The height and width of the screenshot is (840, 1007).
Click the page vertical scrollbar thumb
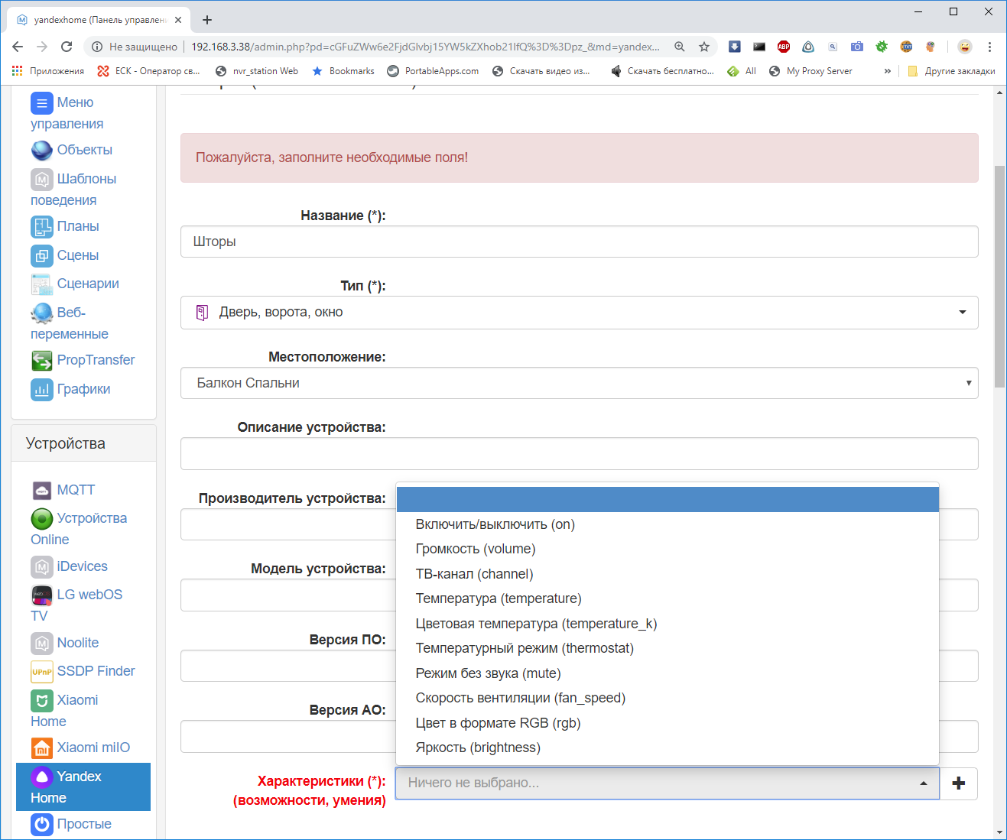tap(1000, 277)
